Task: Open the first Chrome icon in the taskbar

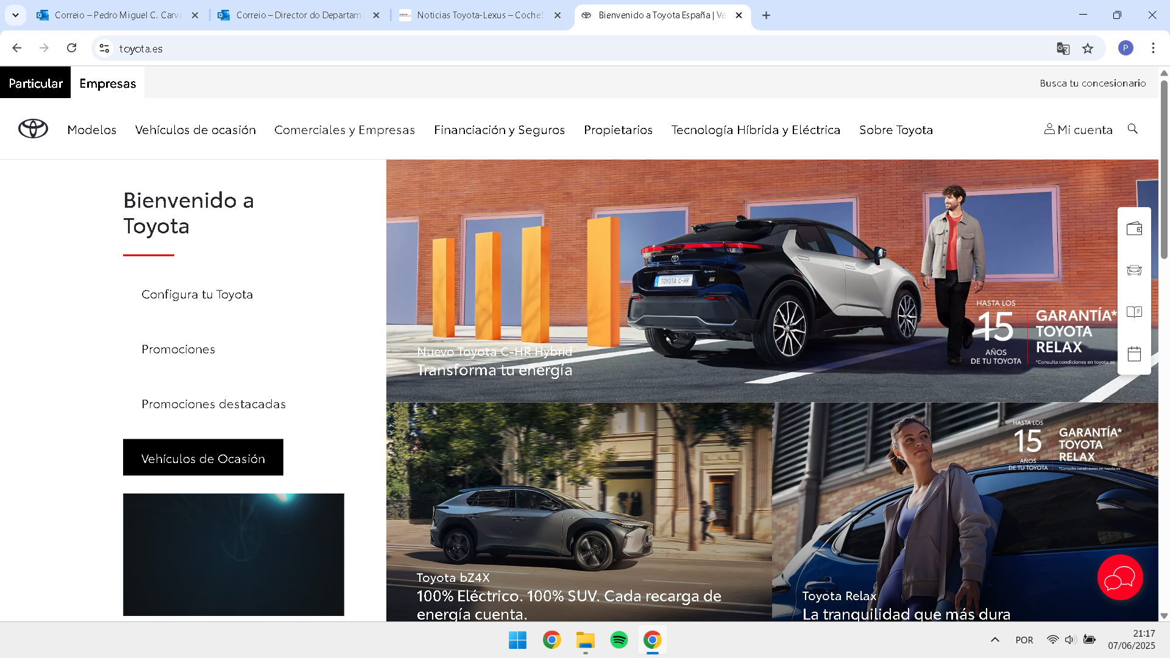Action: 551,640
